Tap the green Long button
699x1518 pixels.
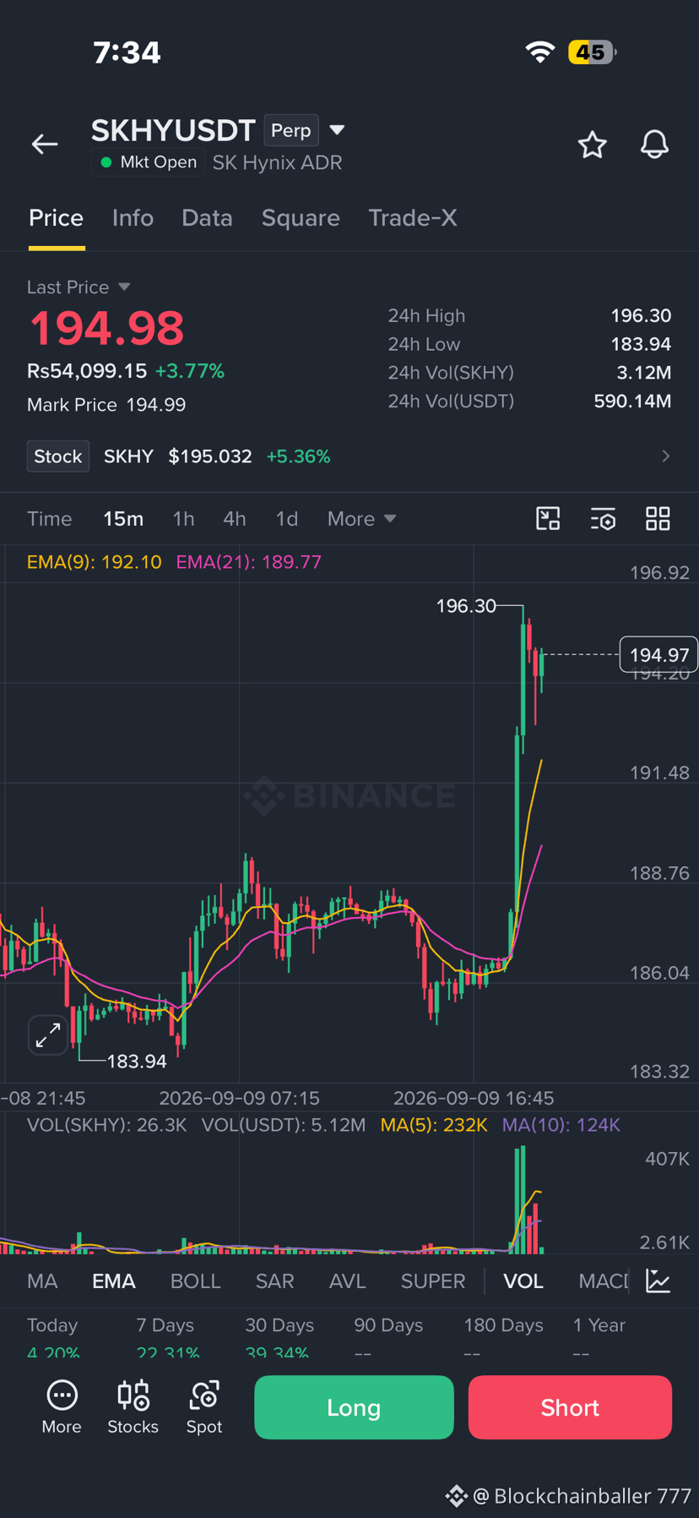354,1407
